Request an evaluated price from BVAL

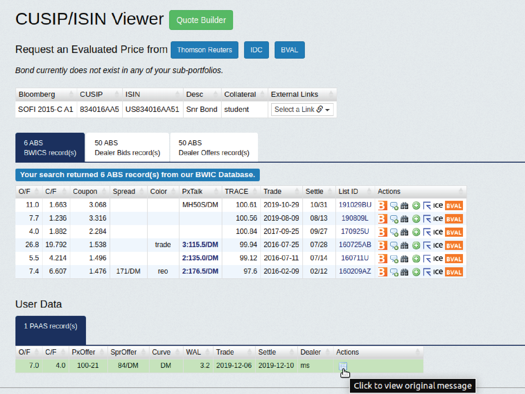(289, 50)
